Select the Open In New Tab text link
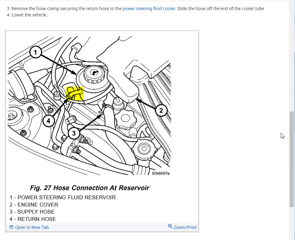Viewport: 295px width, 240px height. point(32,227)
